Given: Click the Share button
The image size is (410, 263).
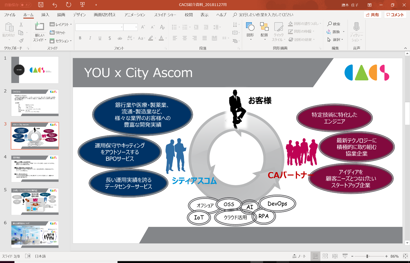Looking at the screenshot, I should pyautogui.click(x=372, y=15).
